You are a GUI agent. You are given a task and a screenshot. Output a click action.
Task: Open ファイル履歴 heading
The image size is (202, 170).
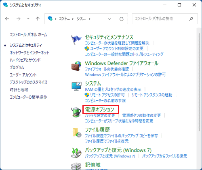coord(97,130)
